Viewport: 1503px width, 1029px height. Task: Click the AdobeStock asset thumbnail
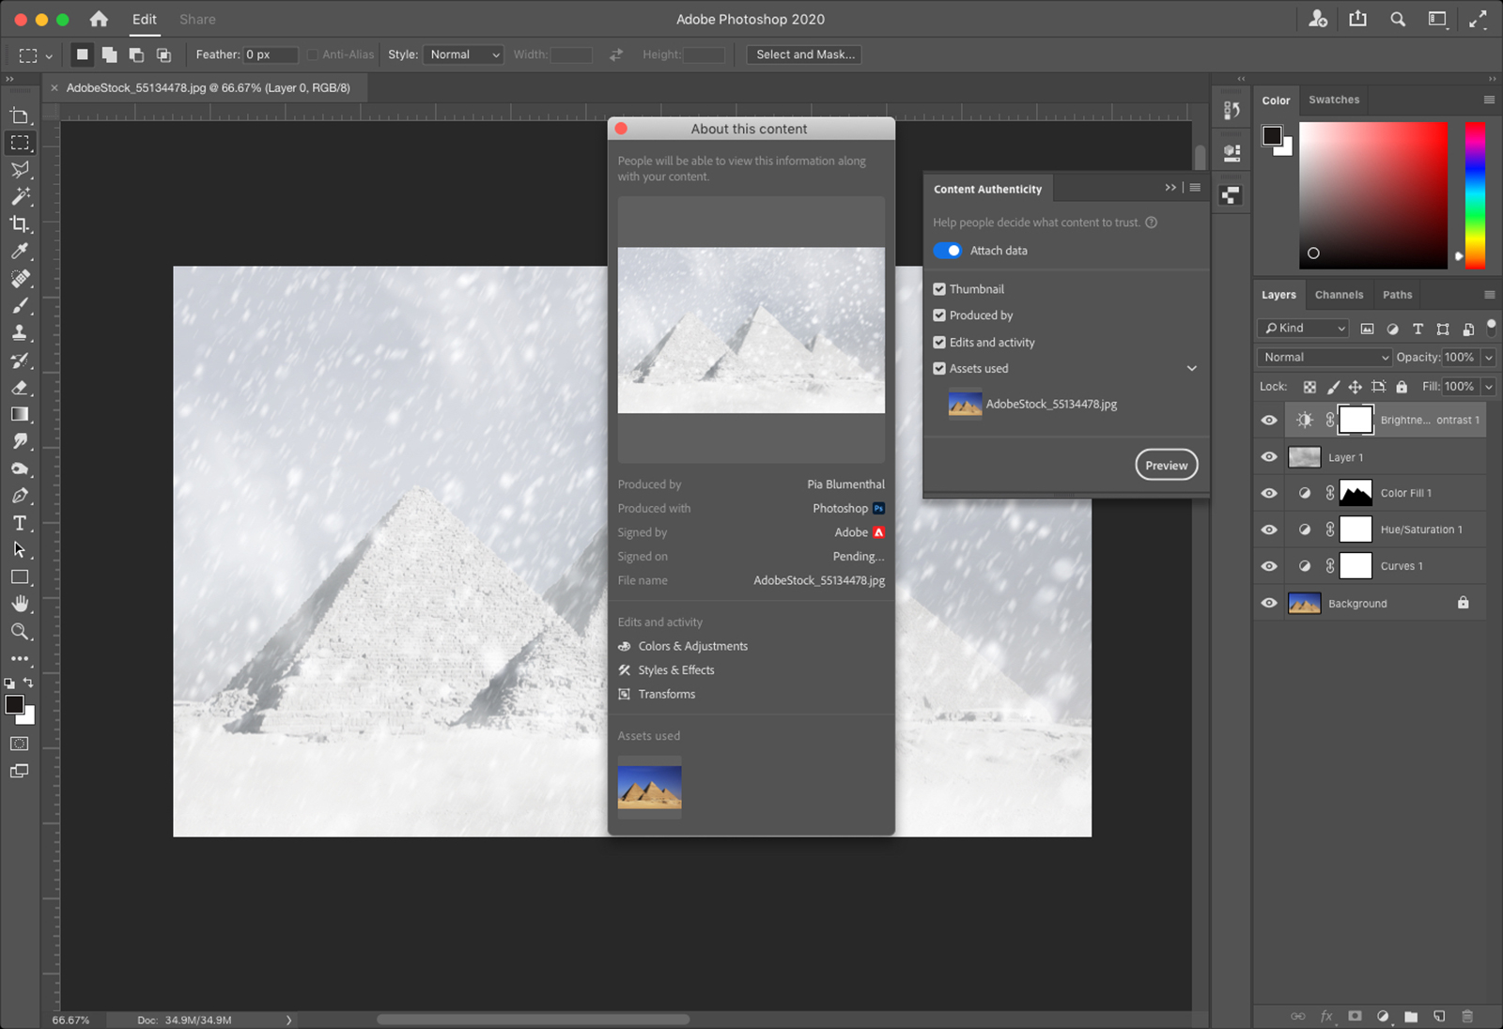coord(965,404)
